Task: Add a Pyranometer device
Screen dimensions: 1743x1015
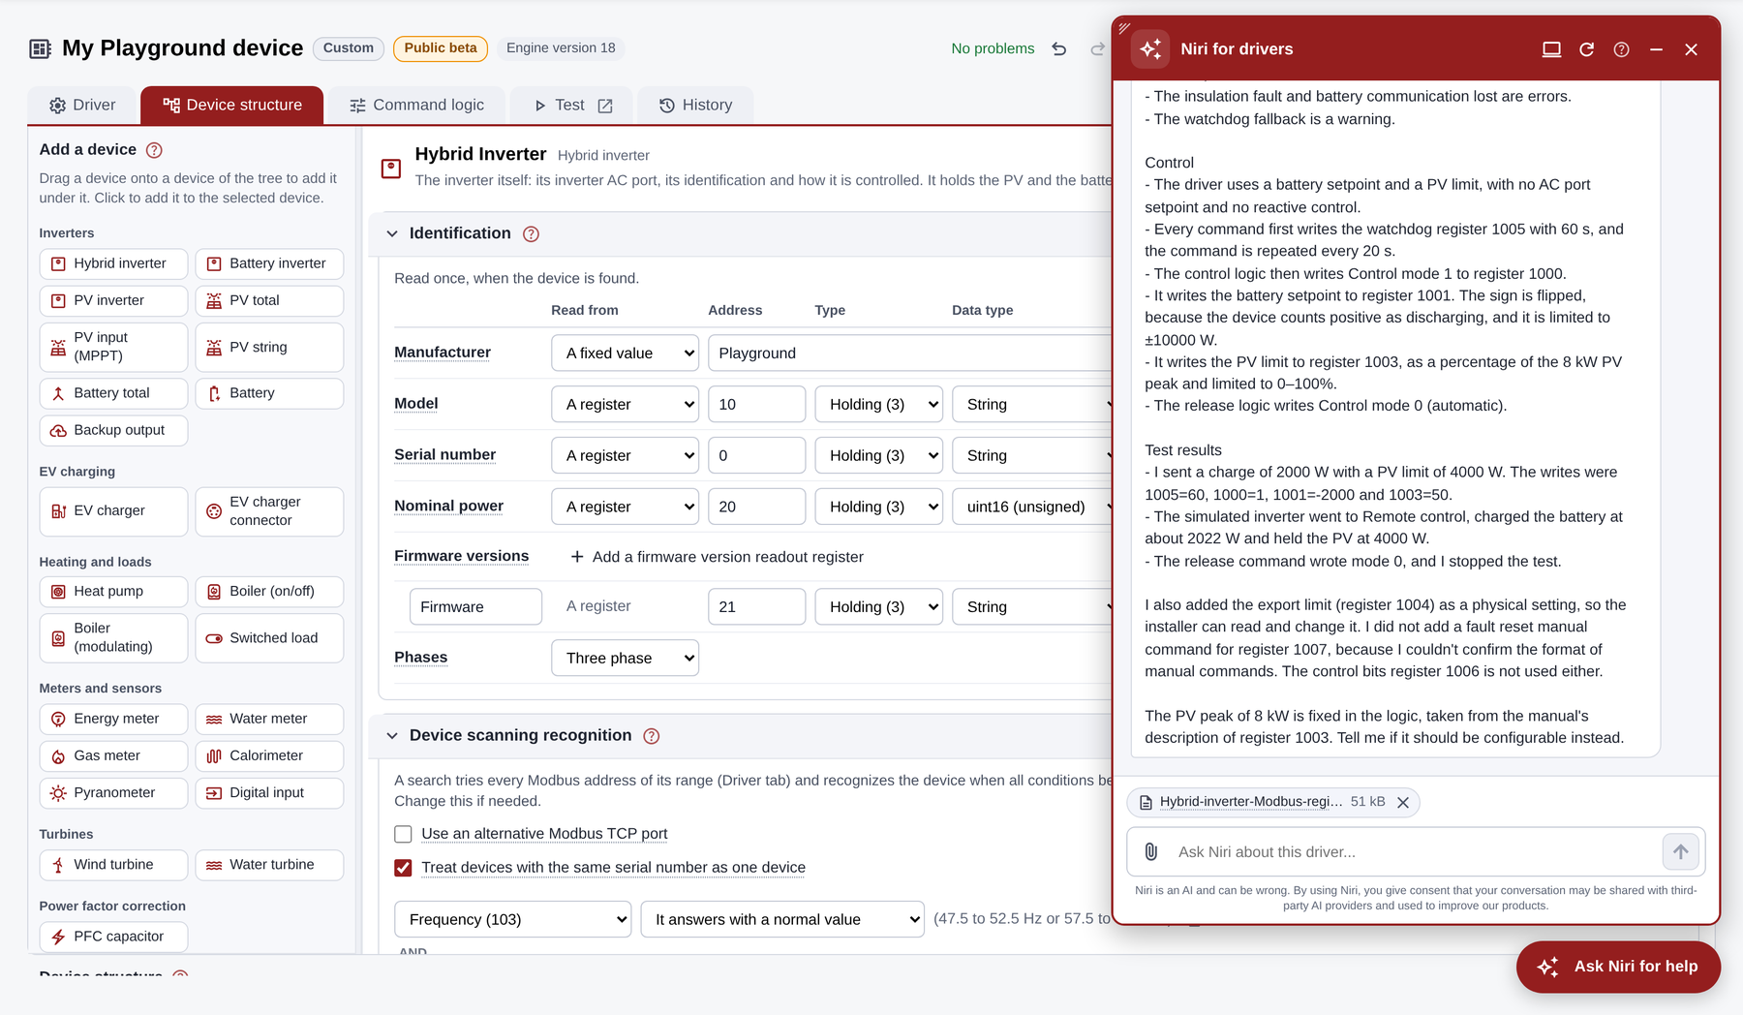Action: pos(113,793)
